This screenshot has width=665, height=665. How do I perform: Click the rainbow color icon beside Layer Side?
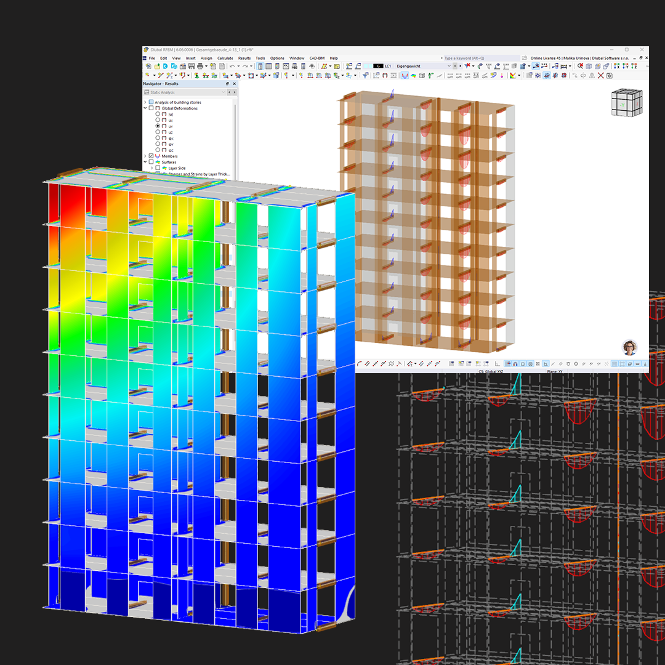[x=164, y=168]
